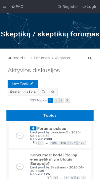
Task: Submit forum search with magnifier button
Action: [43, 92]
